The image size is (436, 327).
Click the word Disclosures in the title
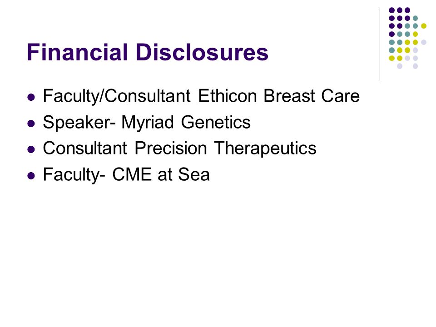(203, 52)
